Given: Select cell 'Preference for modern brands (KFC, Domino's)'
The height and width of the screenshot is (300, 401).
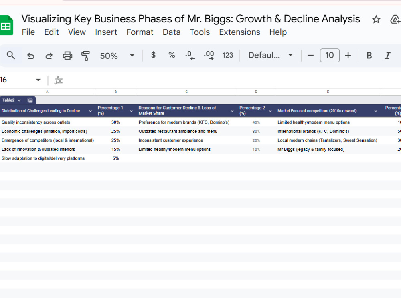Looking at the screenshot, I should coord(186,122).
